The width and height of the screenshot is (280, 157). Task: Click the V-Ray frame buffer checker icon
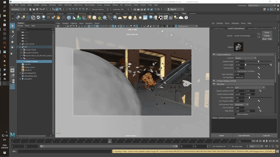[161, 18]
